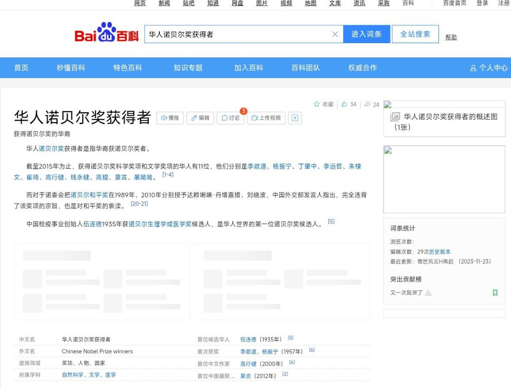Screen dimensions: 511x389
Task: Click the 个人中心 user icon
Action: coord(473,68)
